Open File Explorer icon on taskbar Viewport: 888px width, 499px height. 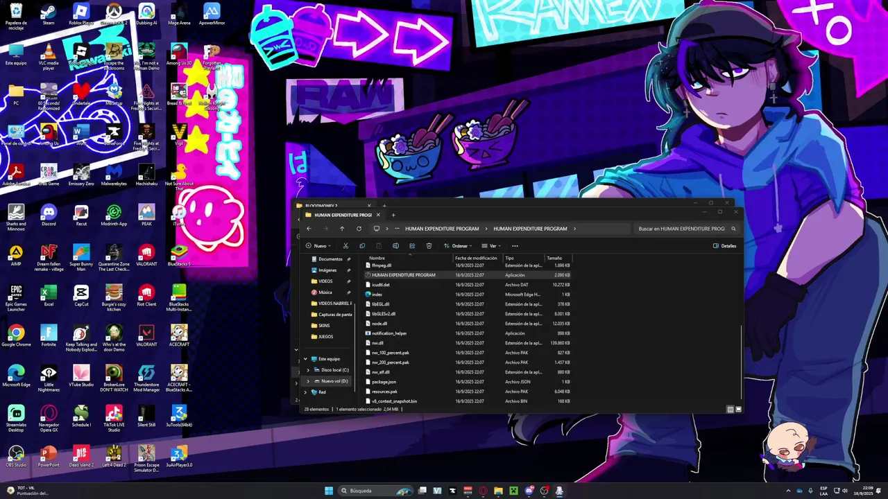pos(498,491)
